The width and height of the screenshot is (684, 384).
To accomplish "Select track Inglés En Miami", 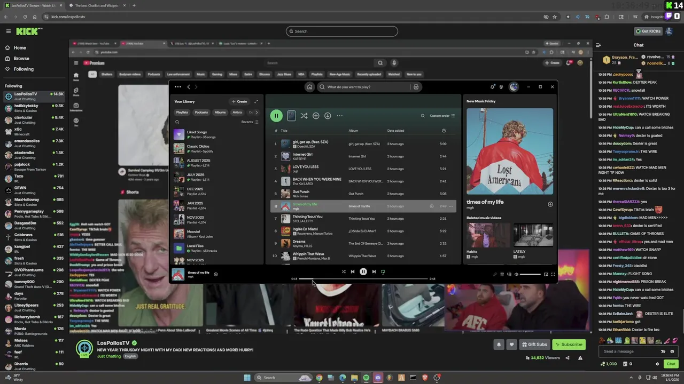I will click(363, 231).
